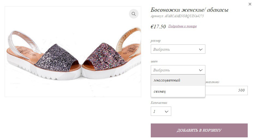Open the Количество dropdown showing 1

pos(161,111)
